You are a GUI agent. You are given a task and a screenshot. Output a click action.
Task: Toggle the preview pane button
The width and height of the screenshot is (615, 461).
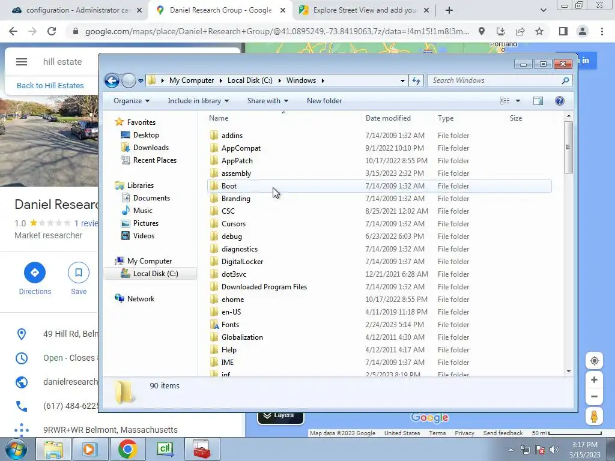538,101
